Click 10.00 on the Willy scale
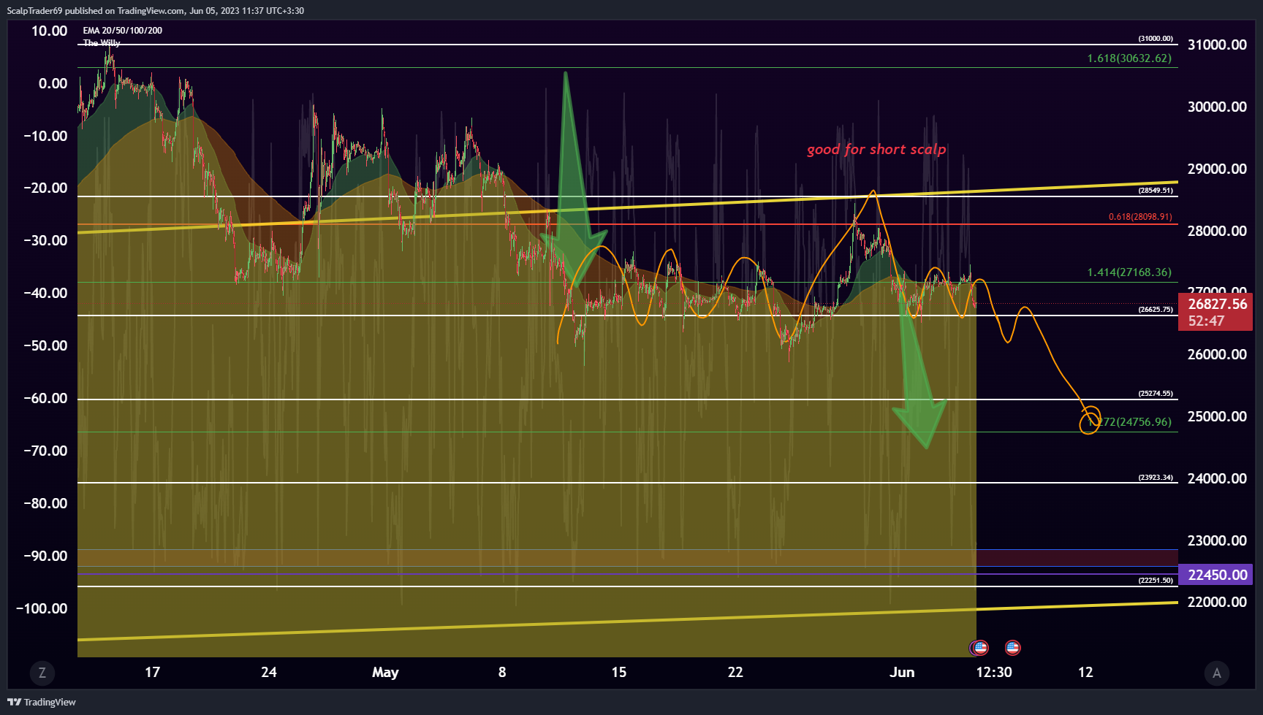 (49, 31)
